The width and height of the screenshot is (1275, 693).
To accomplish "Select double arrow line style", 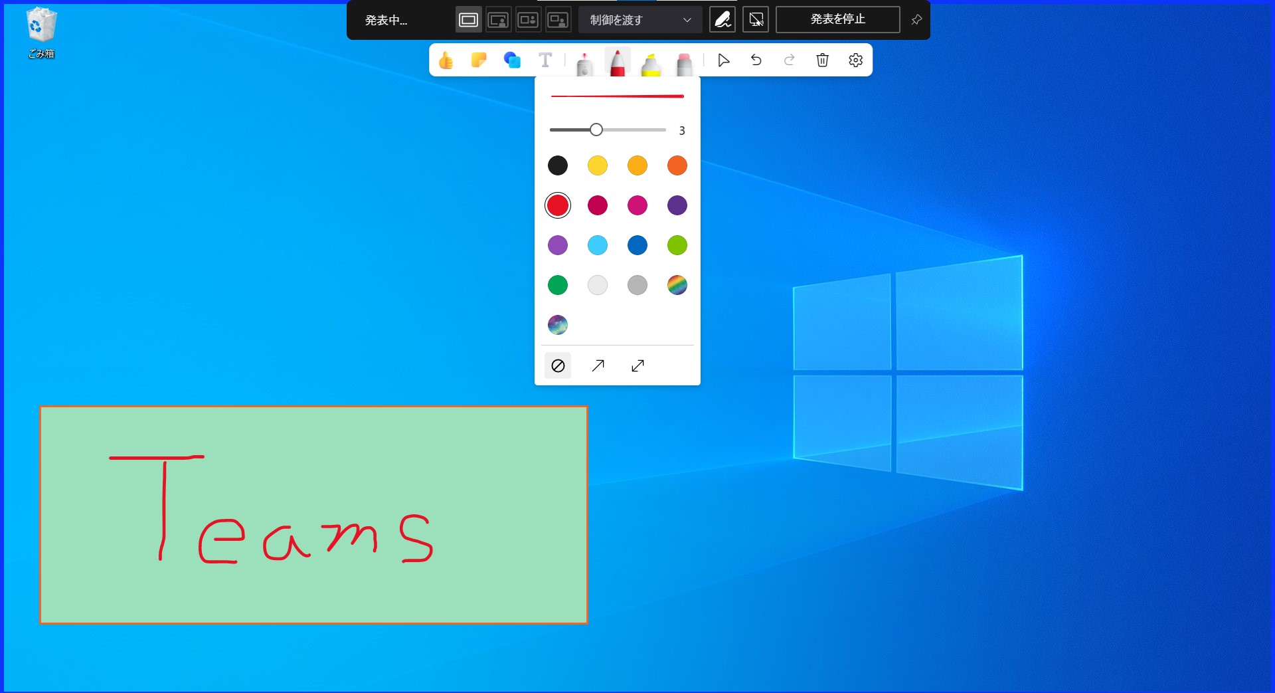I will (x=637, y=365).
